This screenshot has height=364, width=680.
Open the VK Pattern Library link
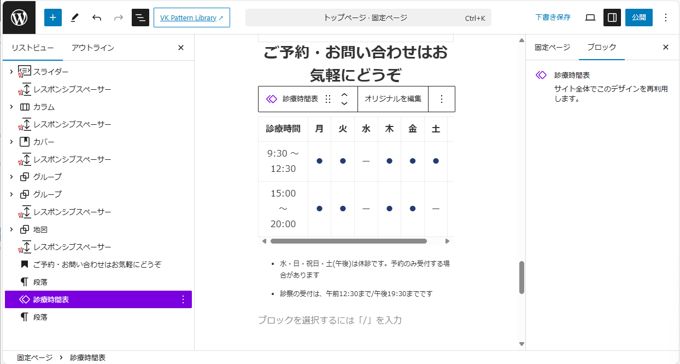[x=191, y=18]
